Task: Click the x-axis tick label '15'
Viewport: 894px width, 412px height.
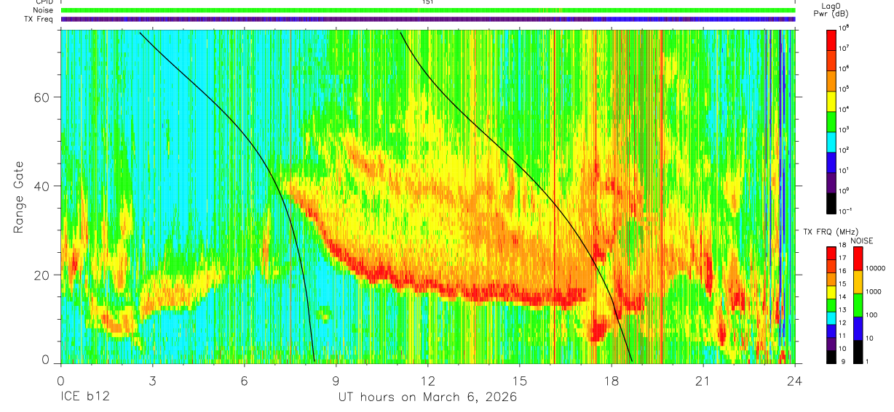Action: 520,380
